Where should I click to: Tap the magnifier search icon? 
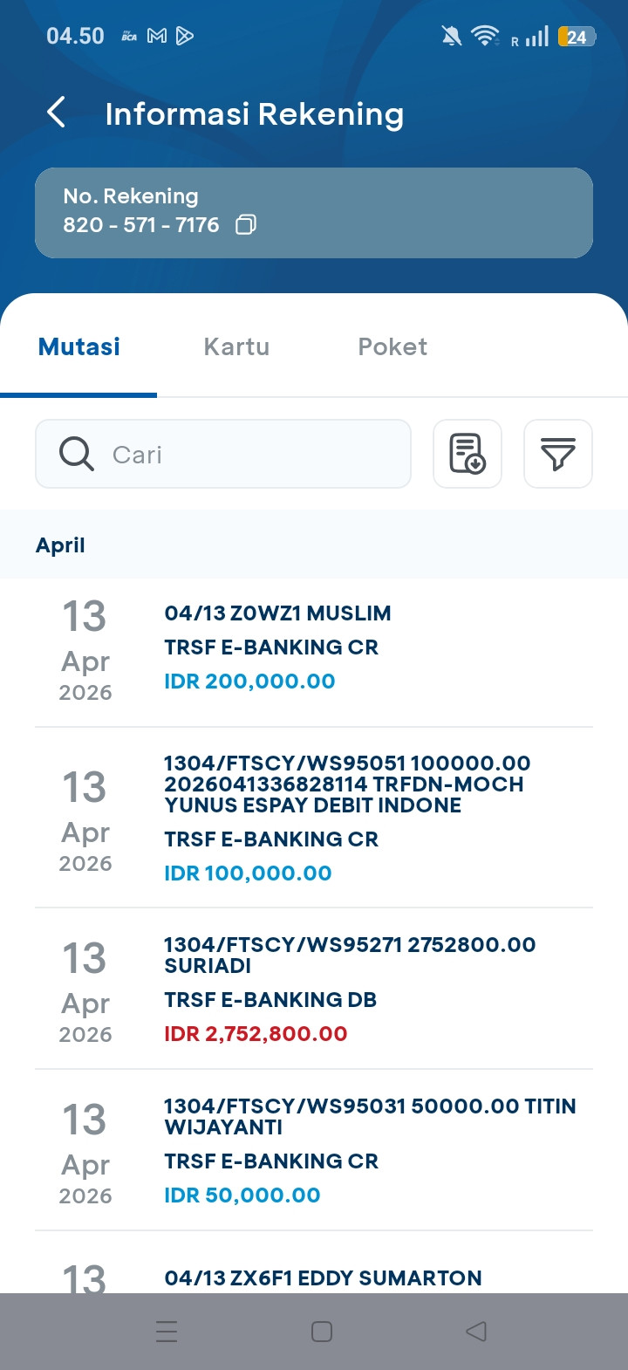pos(77,454)
